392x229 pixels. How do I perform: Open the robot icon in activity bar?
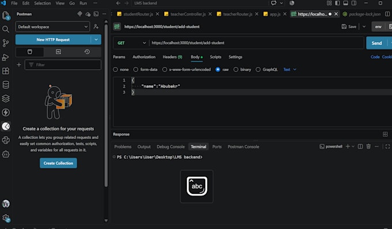tap(6, 154)
